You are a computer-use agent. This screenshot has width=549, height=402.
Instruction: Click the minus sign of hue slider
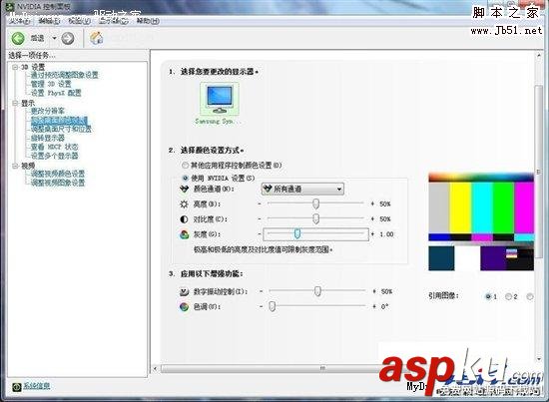pyautogui.click(x=262, y=306)
